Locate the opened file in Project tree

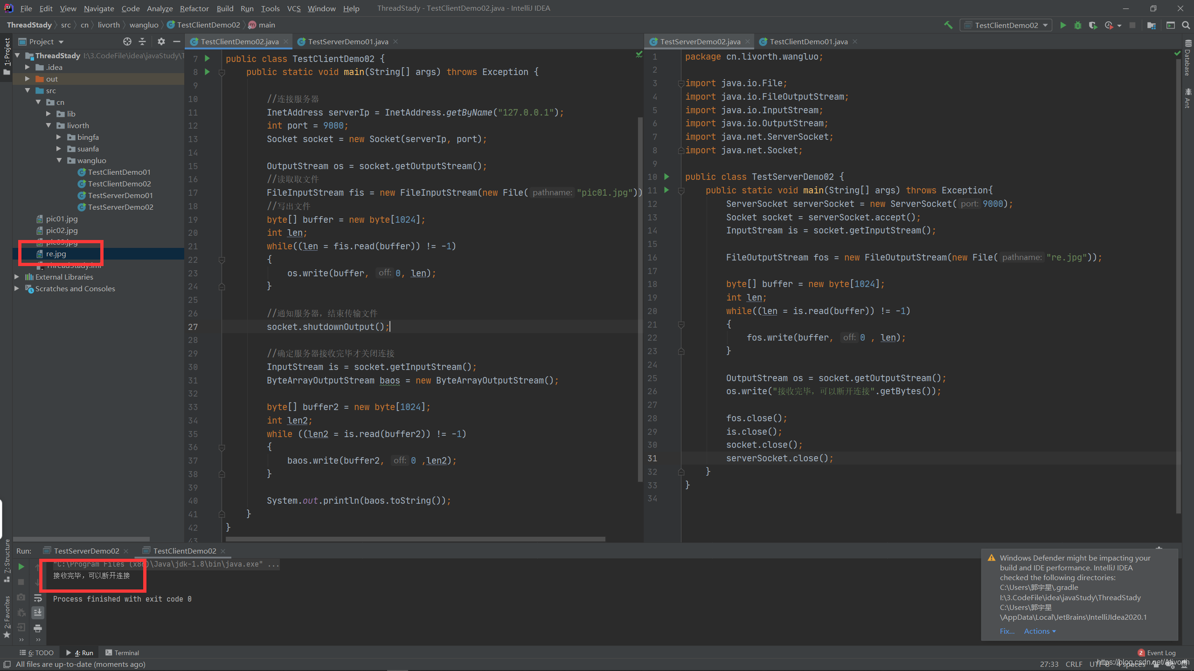point(127,41)
